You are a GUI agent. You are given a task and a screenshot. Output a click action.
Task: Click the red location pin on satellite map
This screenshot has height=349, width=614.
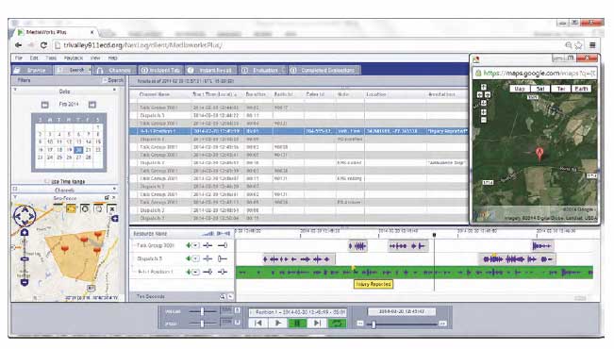539,153
